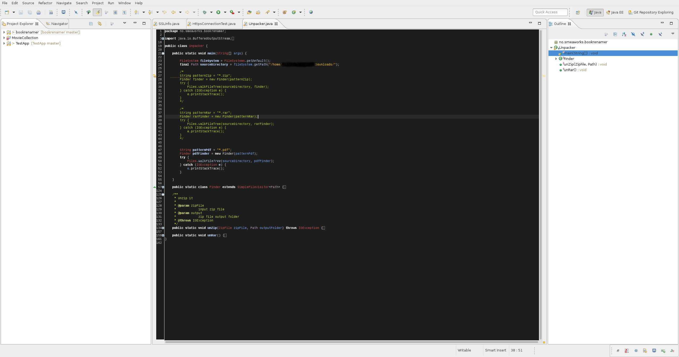
Task: Expand the Finder class in Outline
Action: click(556, 59)
